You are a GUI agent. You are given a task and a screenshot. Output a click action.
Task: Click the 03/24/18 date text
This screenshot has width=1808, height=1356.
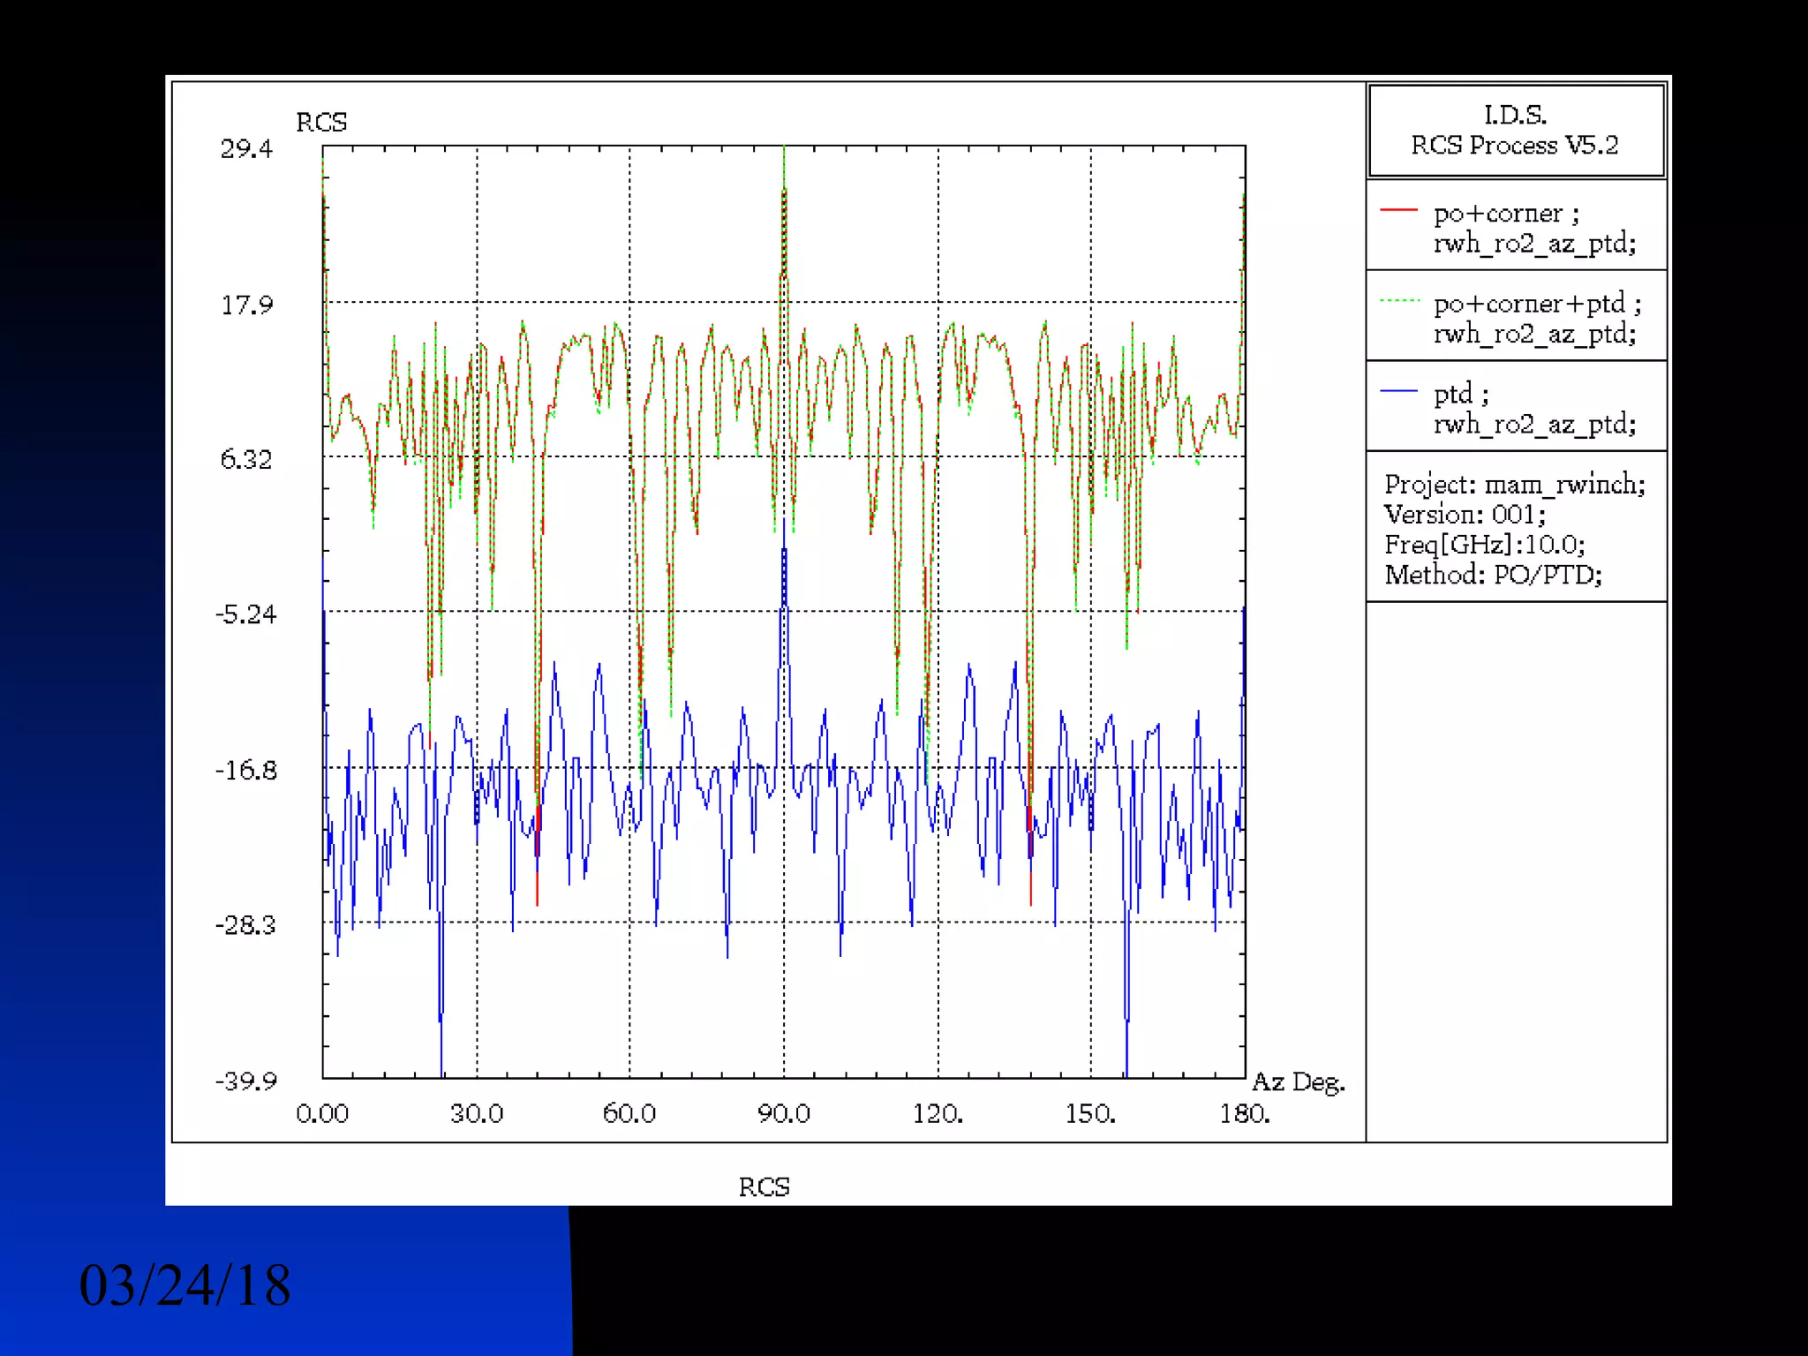click(x=185, y=1285)
